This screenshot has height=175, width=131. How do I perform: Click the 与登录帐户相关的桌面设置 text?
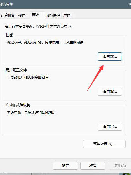pyautogui.click(x=28, y=77)
